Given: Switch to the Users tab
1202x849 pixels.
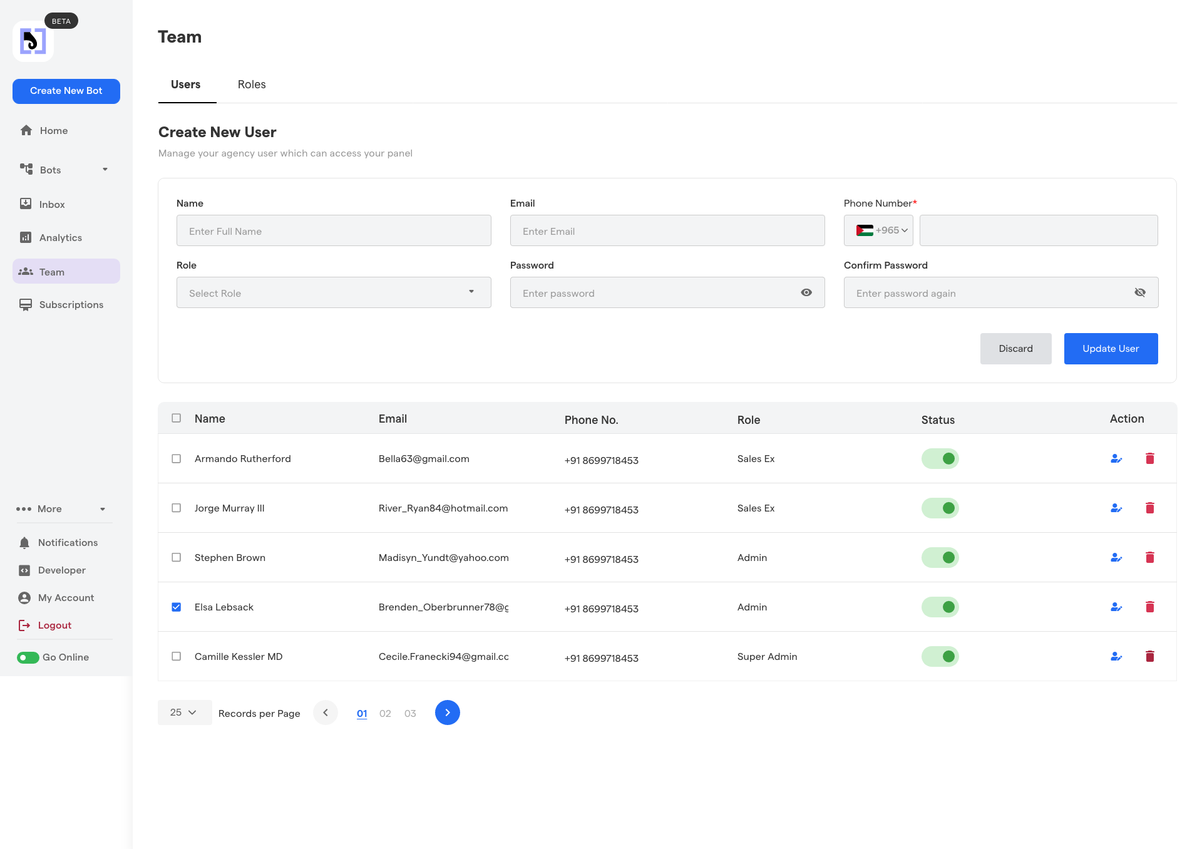Looking at the screenshot, I should click(x=186, y=85).
